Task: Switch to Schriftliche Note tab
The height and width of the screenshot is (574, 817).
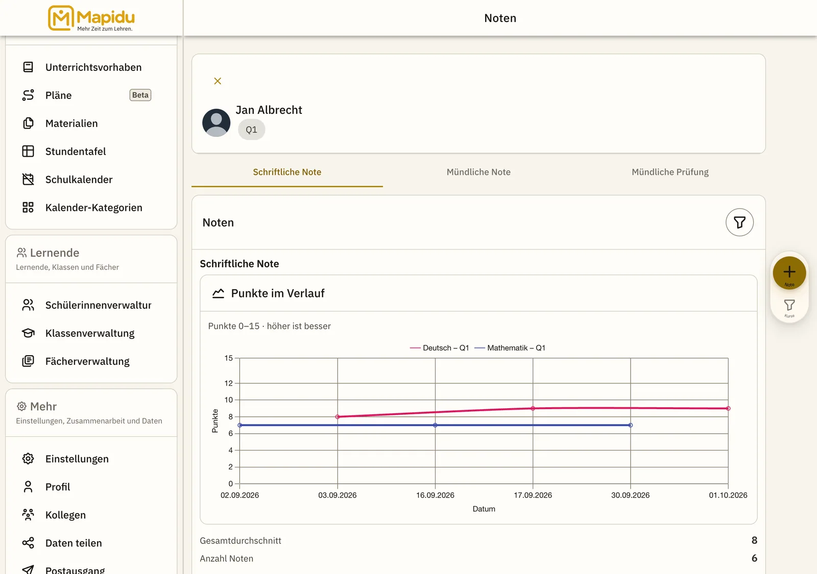Action: coord(287,172)
